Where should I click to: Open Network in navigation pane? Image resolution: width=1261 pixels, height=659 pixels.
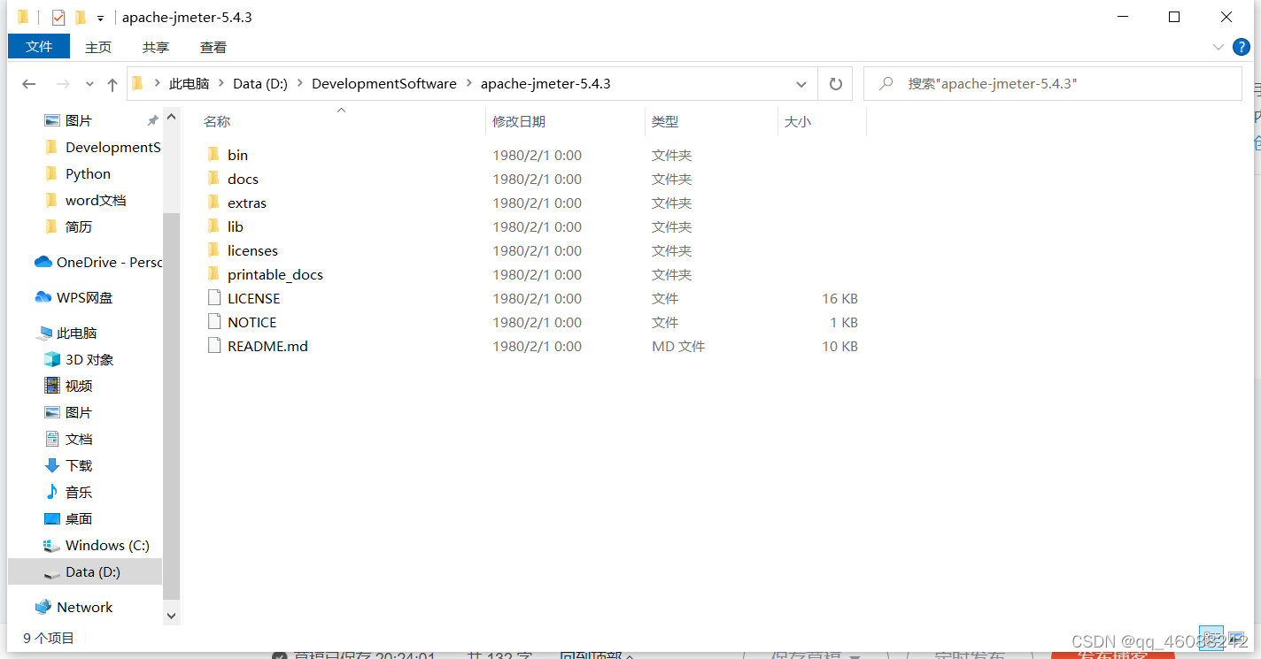coord(74,607)
